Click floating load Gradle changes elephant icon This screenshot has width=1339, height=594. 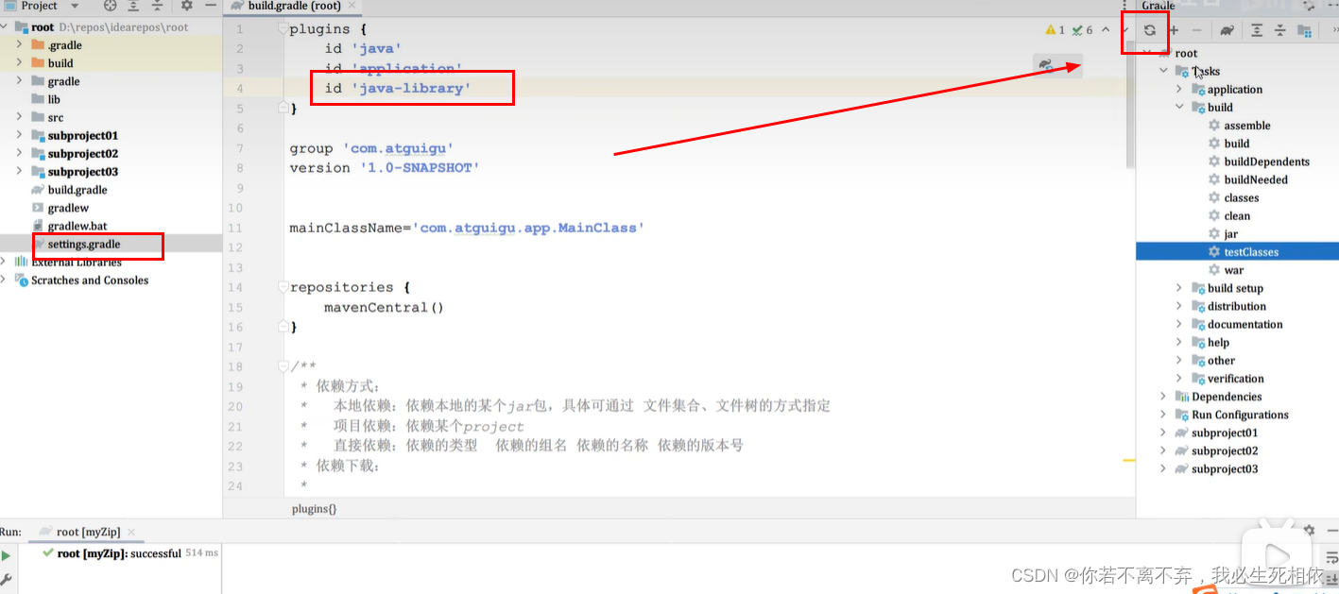[1046, 65]
